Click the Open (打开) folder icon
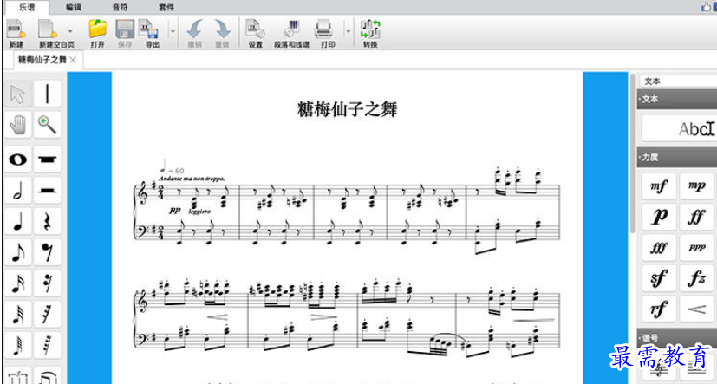Viewport: 717px width, 384px height. [x=97, y=29]
